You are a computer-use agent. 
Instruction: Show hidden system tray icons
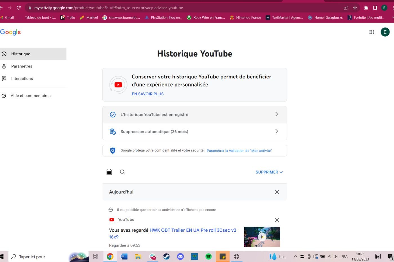pyautogui.click(x=295, y=256)
